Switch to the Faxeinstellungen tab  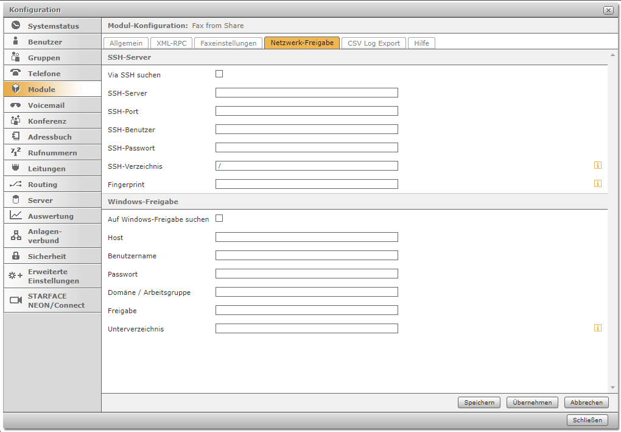click(229, 43)
